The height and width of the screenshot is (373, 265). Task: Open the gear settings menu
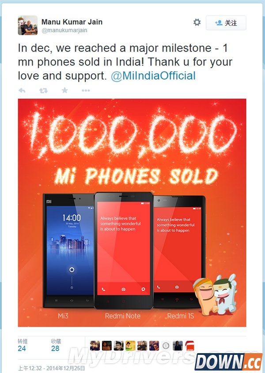point(197,23)
